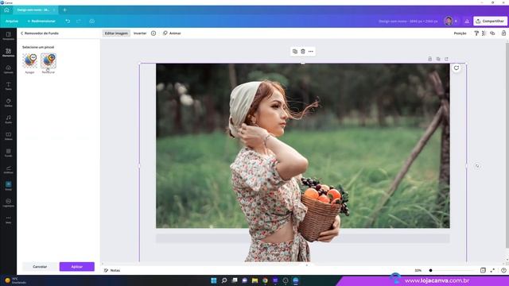Click the Cancelar button
Viewport: 509px width, 286px height.
click(40, 267)
